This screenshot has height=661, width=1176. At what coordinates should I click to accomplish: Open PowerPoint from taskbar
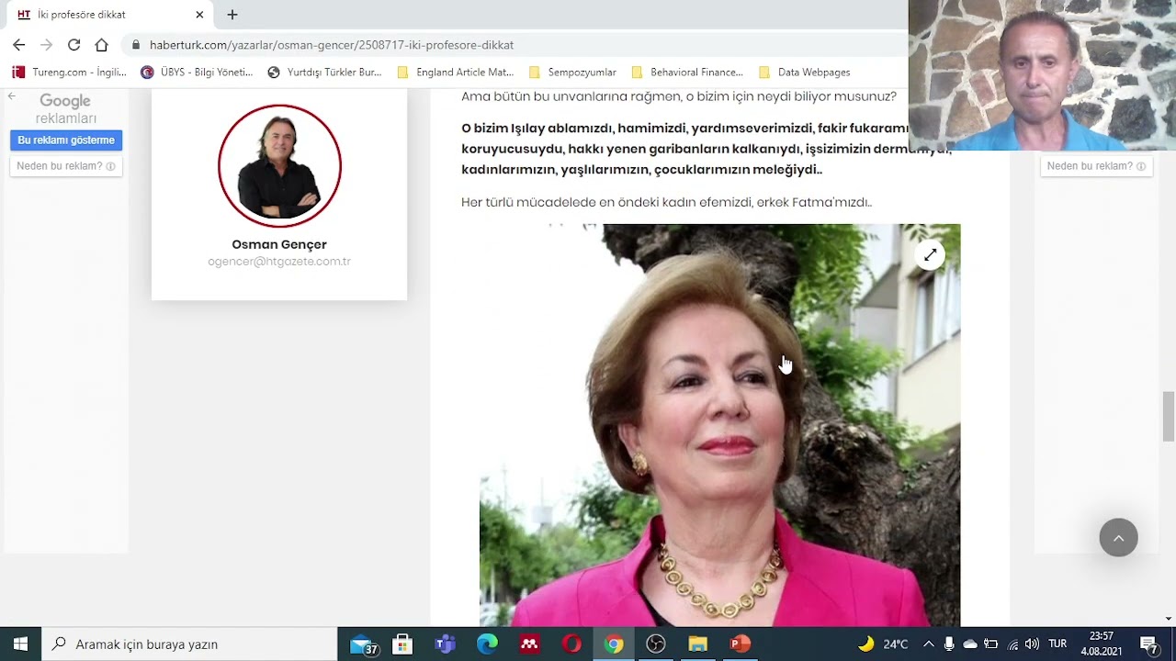[741, 644]
